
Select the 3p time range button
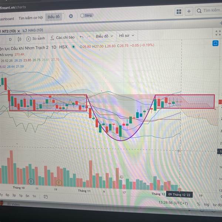[x=14, y=195]
